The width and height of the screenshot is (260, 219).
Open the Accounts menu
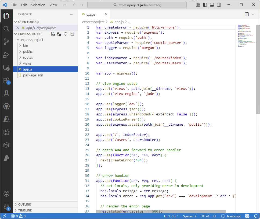pos(6,194)
